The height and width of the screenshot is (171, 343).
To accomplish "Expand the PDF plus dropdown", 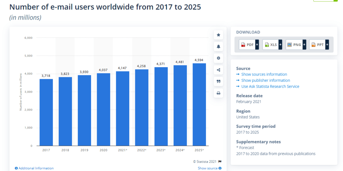I will coord(257,45).
